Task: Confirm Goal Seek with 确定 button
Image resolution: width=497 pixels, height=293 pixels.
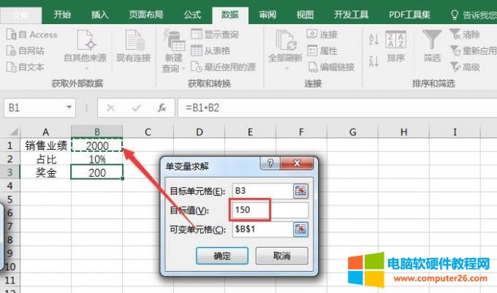Action: [x=222, y=255]
